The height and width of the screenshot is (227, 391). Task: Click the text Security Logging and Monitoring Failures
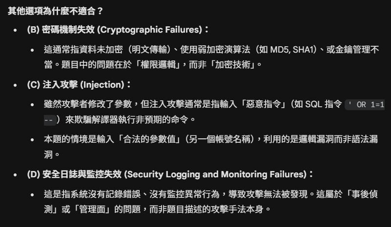click(x=217, y=174)
